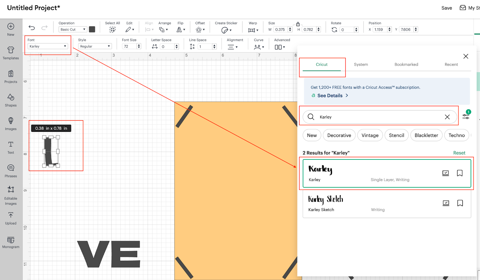Bookmark the Karley Sketch font
The width and height of the screenshot is (480, 280).
(460, 203)
